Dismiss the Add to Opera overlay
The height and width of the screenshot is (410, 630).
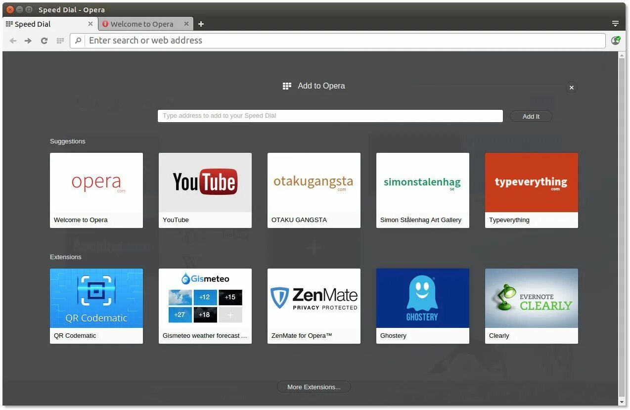(x=572, y=88)
